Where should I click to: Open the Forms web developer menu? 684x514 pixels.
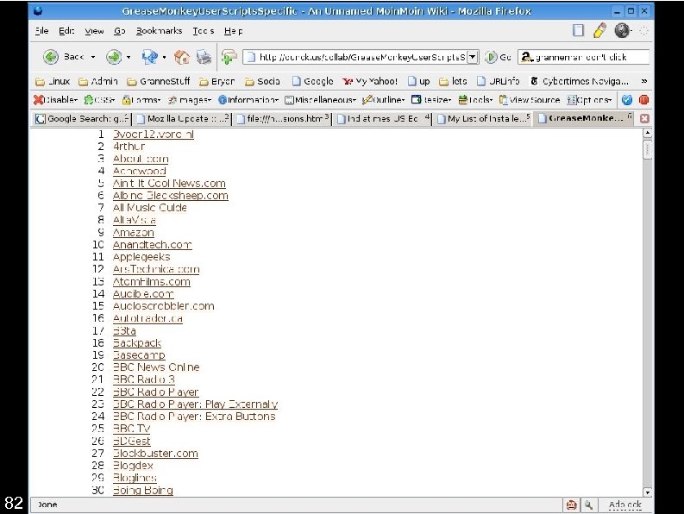click(x=141, y=100)
